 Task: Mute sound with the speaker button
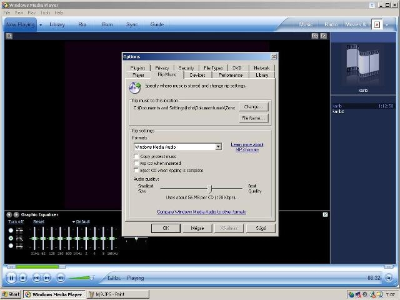61,277
